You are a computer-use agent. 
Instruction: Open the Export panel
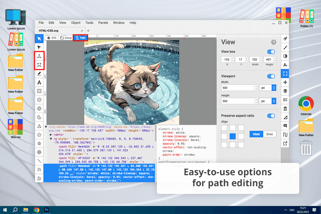(285, 143)
